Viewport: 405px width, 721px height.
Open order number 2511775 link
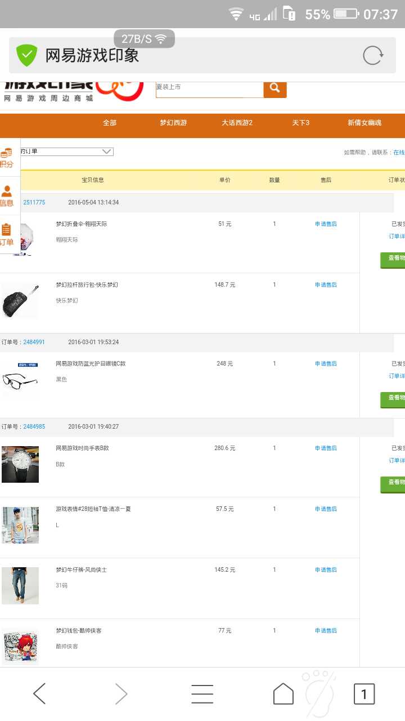coord(34,202)
